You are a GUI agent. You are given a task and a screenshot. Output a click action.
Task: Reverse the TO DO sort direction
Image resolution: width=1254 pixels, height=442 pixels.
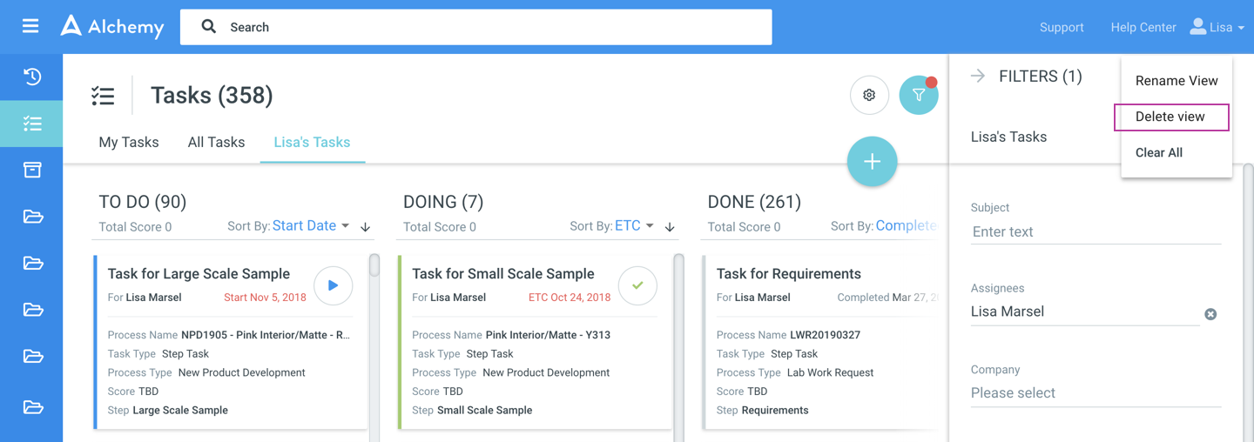366,227
